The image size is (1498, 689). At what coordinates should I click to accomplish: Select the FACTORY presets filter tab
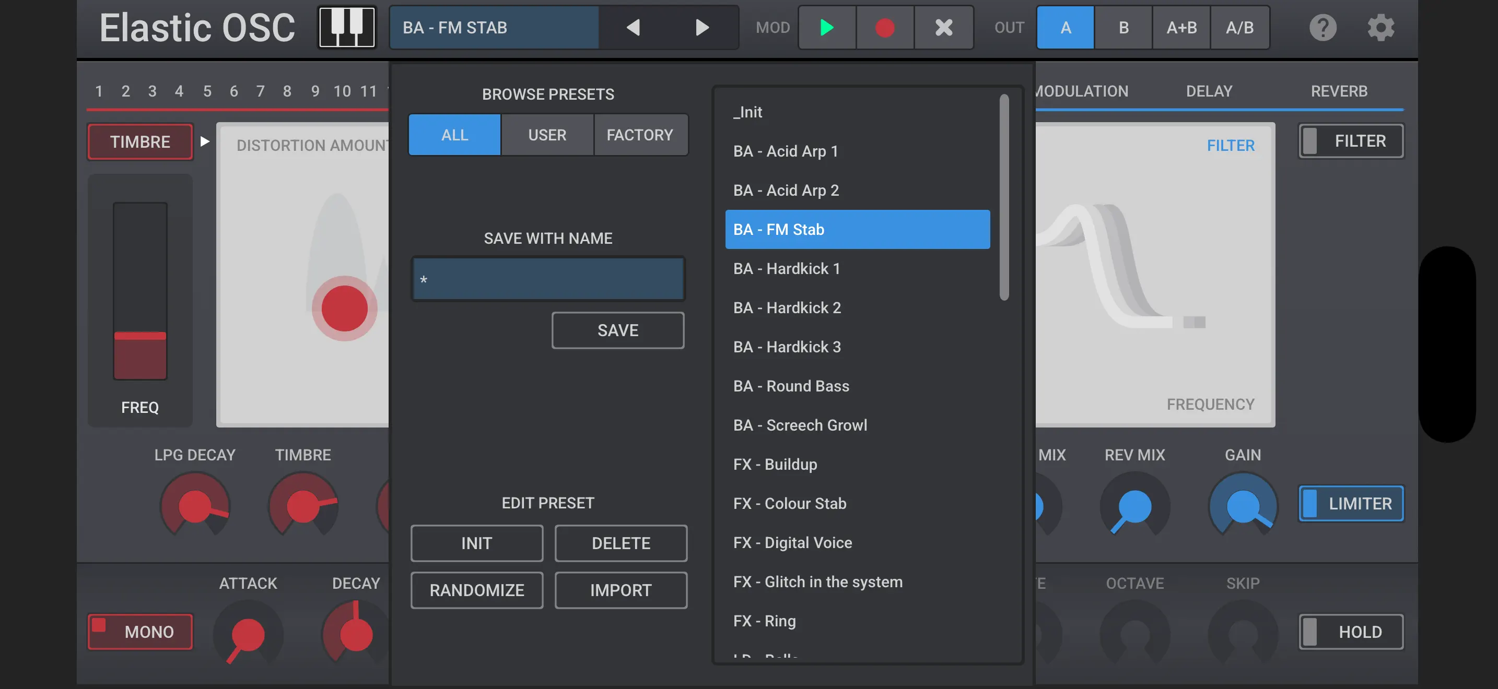[x=640, y=135]
